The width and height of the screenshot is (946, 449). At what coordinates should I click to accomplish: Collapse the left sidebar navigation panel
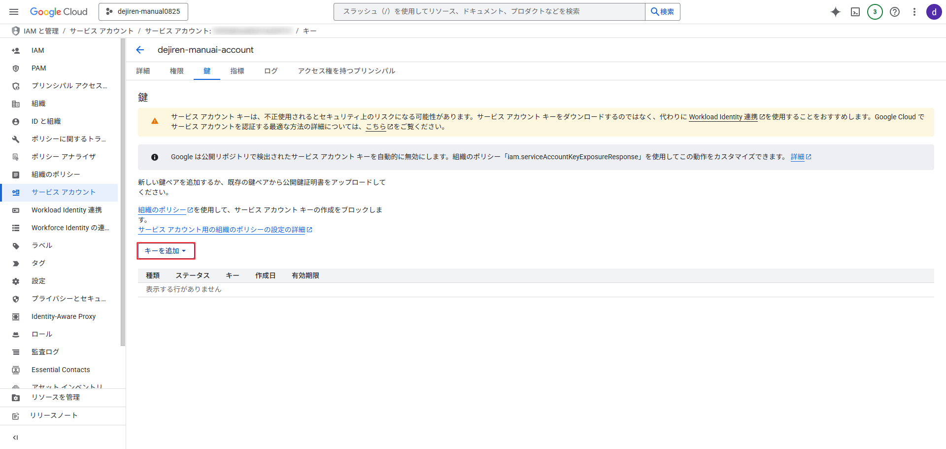click(15, 437)
